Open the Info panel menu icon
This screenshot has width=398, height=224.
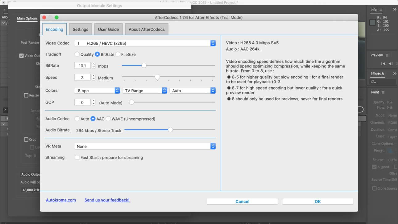click(x=381, y=10)
